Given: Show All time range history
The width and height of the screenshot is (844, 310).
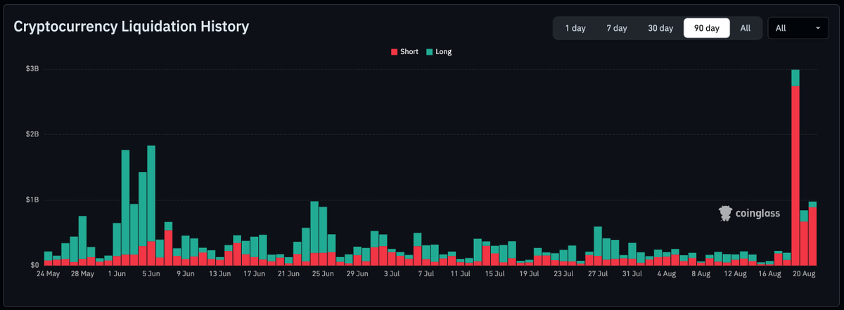Looking at the screenshot, I should click(746, 28).
